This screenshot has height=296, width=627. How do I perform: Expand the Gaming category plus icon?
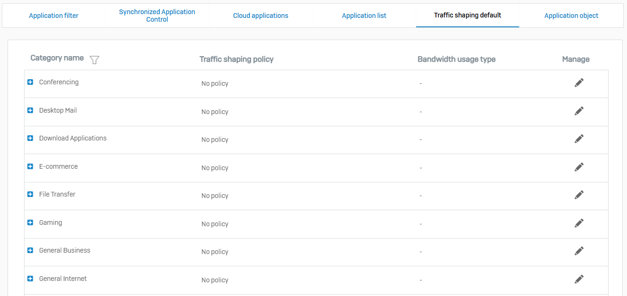[30, 222]
